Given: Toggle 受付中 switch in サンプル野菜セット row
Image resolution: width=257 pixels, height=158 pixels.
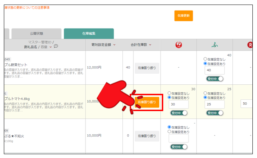Looking at the screenshot, I should [215, 79].
